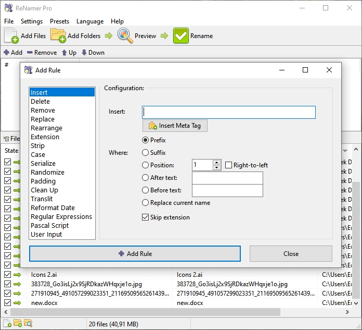The image size is (362, 330).
Task: Select the Serialize rule type
Action: (62, 163)
